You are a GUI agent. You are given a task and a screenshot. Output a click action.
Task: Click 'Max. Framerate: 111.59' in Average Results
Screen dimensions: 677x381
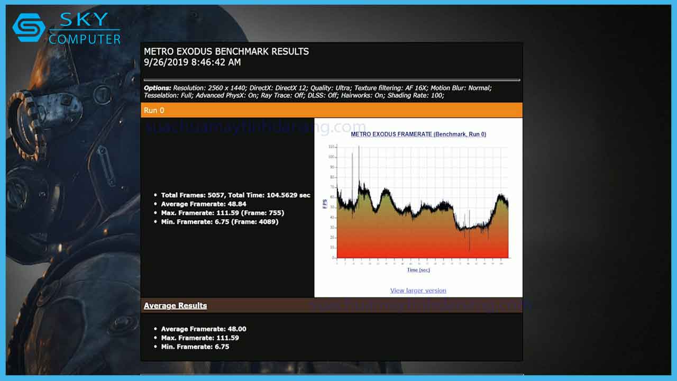(x=200, y=338)
